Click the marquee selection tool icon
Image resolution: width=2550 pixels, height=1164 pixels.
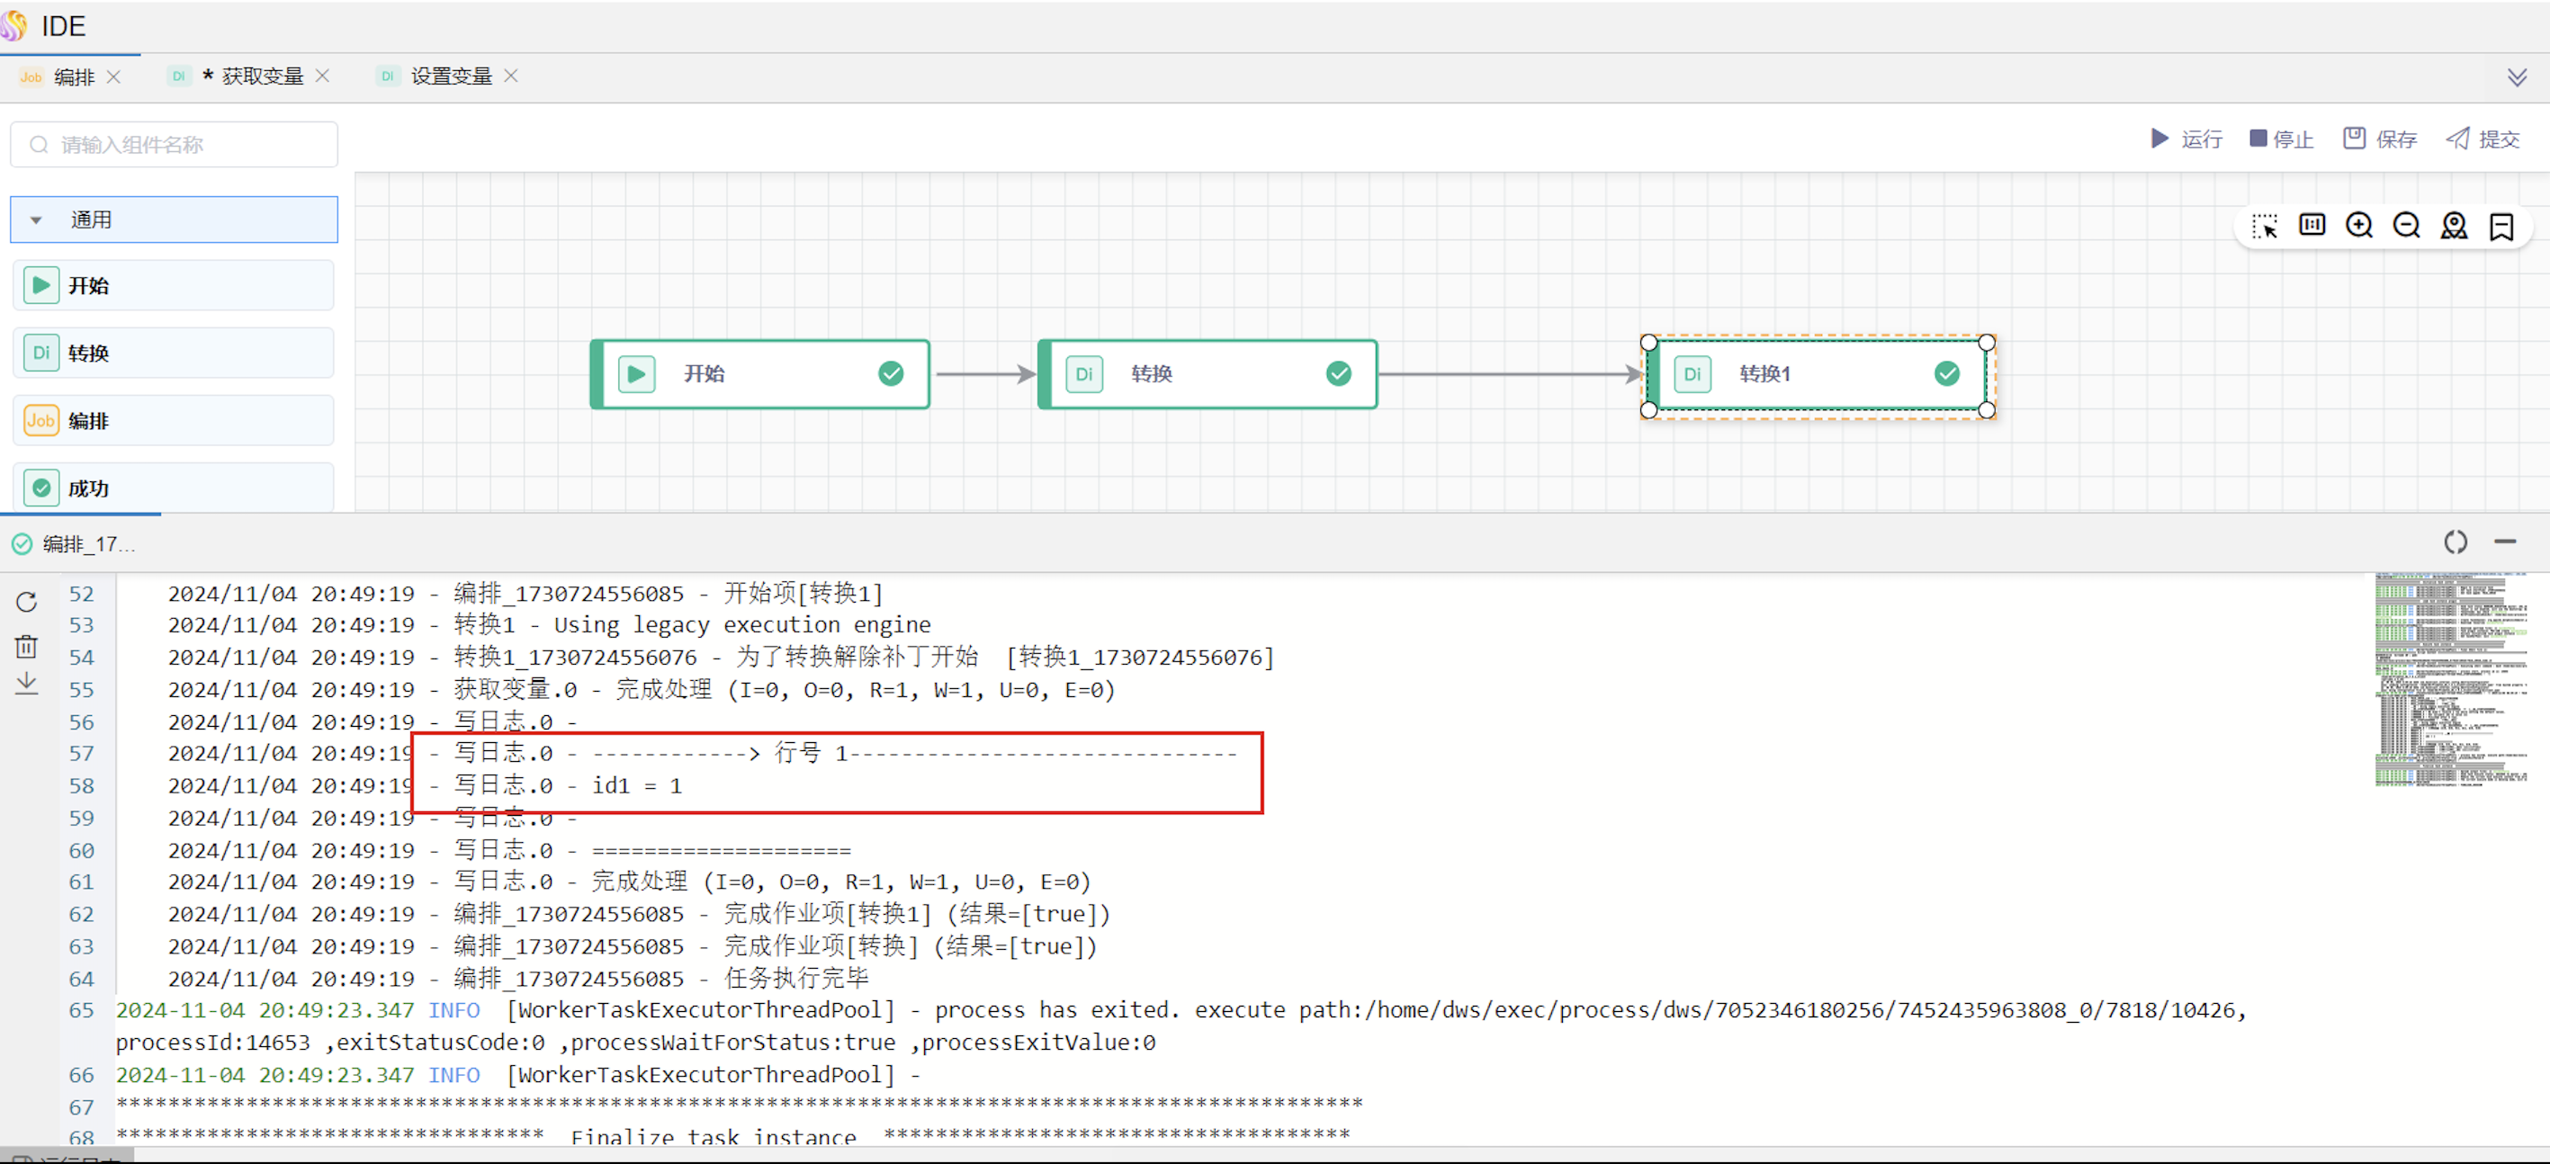2264,227
